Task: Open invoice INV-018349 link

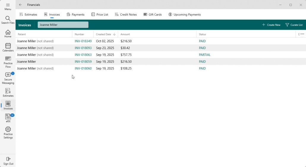Action: tap(83, 41)
